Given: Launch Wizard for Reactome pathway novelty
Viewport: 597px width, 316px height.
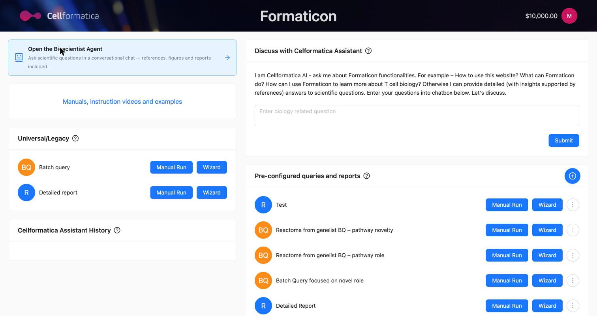Looking at the screenshot, I should (547, 230).
